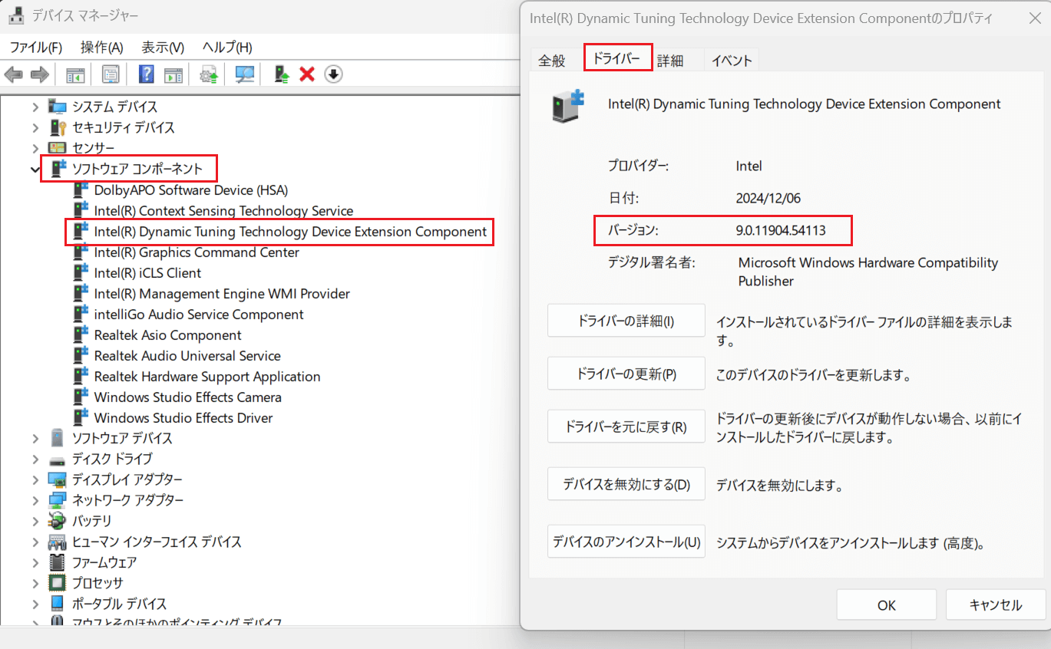The width and height of the screenshot is (1051, 649).
Task: Click the Back arrow in Device Manager toolbar
Action: (x=14, y=74)
